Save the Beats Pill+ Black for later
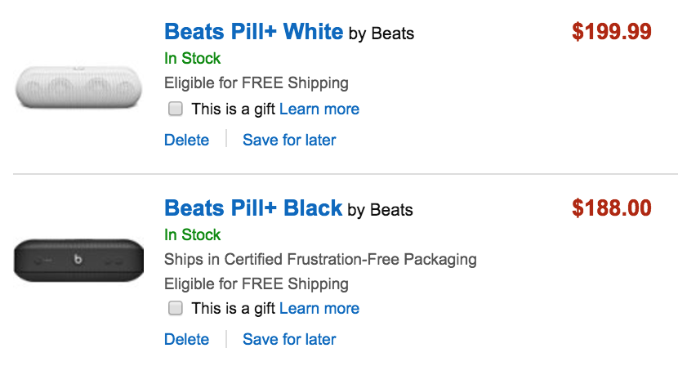Viewport: 678px width, 366px height. click(x=289, y=339)
